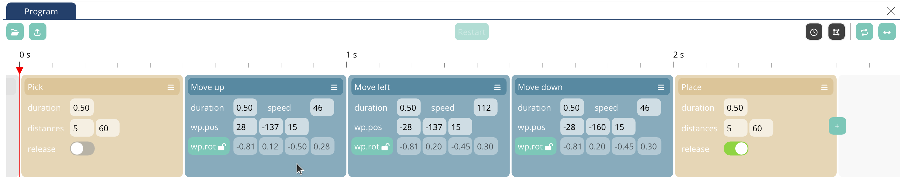Open the Move up block menu
900x181 pixels.
click(x=334, y=87)
